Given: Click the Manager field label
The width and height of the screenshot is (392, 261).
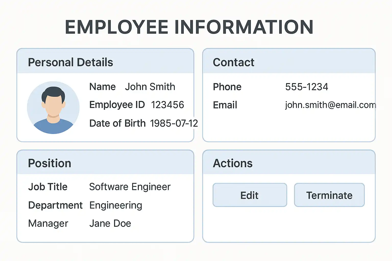Looking at the screenshot, I should 48,224.
